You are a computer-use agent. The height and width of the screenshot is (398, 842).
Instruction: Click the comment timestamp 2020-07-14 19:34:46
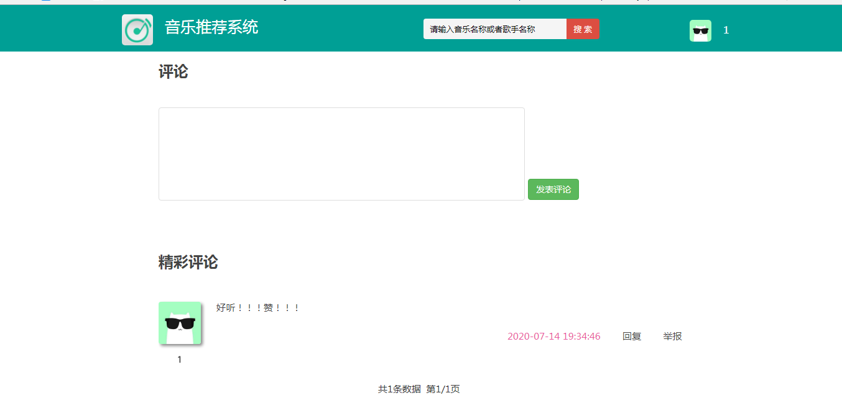[x=554, y=336]
